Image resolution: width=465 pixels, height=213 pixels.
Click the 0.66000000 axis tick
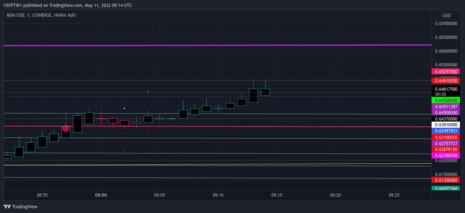click(446, 51)
